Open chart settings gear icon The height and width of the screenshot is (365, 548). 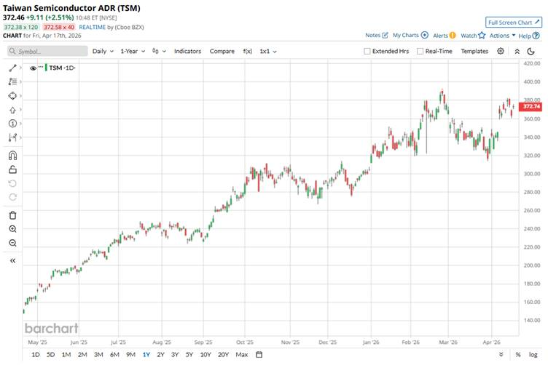(x=501, y=52)
